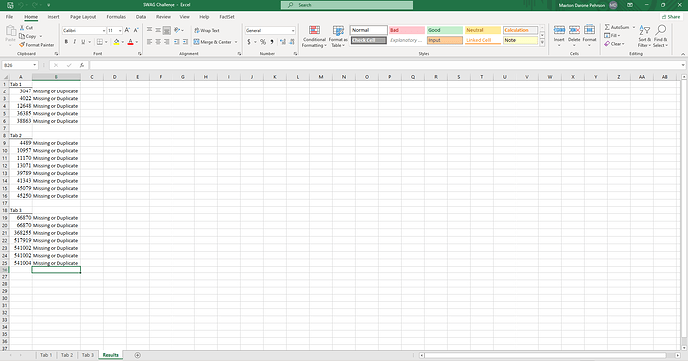This screenshot has height=361, width=688.
Task: Click the Delete cells icon
Action: coord(574,30)
